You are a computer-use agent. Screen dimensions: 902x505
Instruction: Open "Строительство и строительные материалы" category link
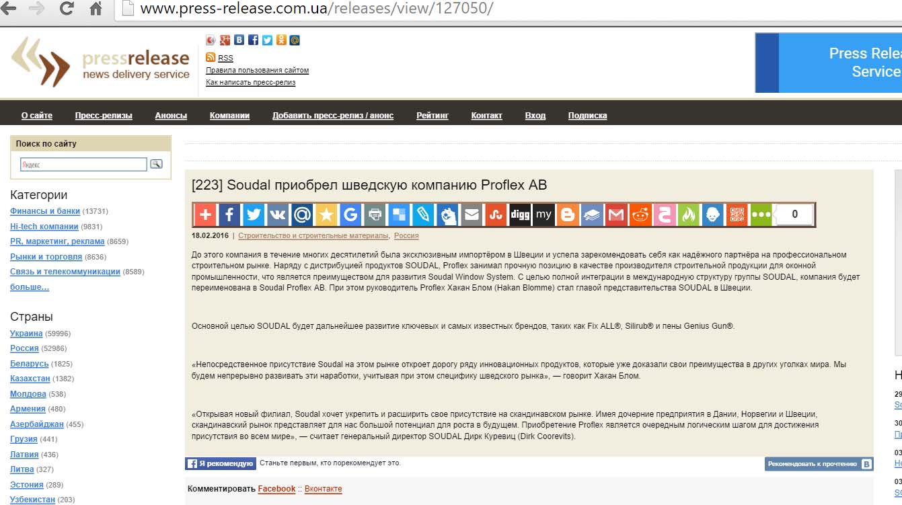click(313, 236)
